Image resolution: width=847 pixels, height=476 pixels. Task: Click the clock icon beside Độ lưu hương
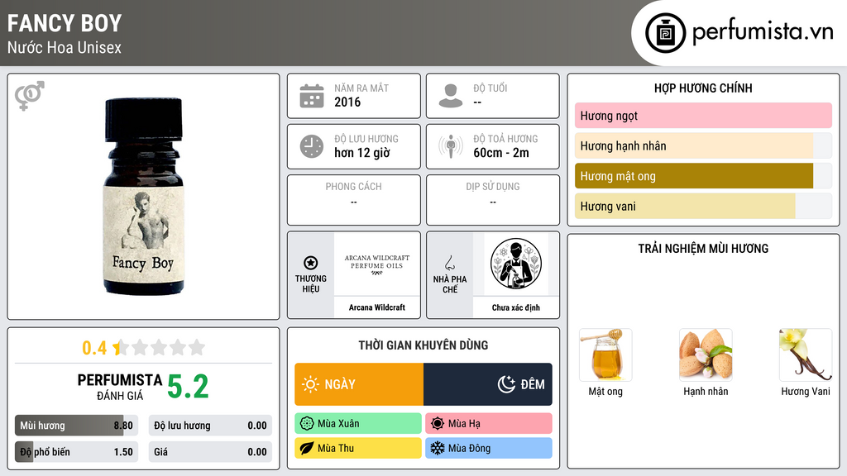click(312, 146)
